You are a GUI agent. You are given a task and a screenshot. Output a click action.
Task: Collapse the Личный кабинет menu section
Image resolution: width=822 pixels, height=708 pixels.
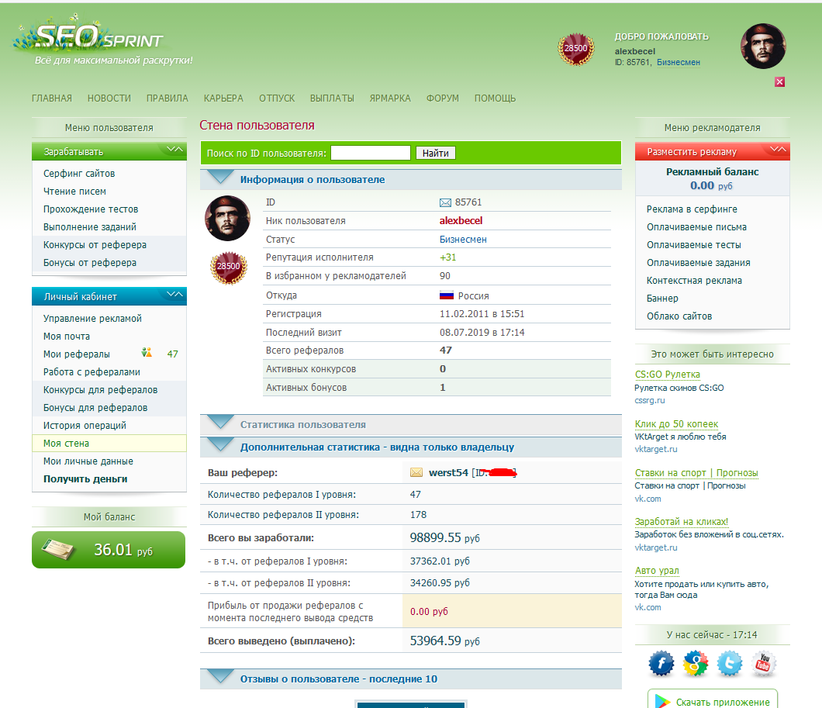[x=174, y=295]
